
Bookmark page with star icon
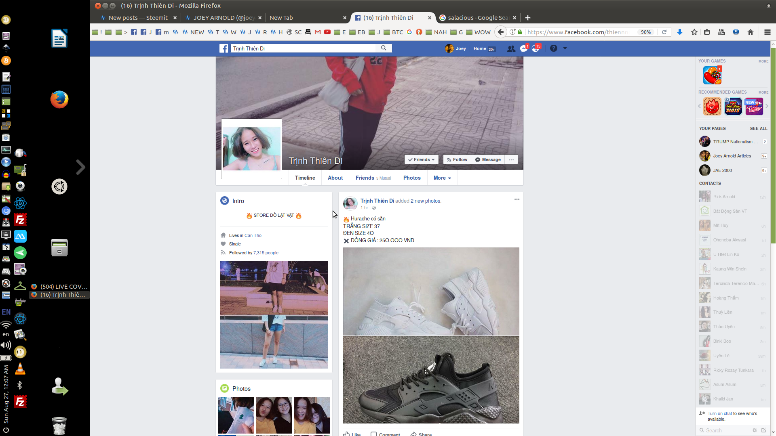click(694, 32)
